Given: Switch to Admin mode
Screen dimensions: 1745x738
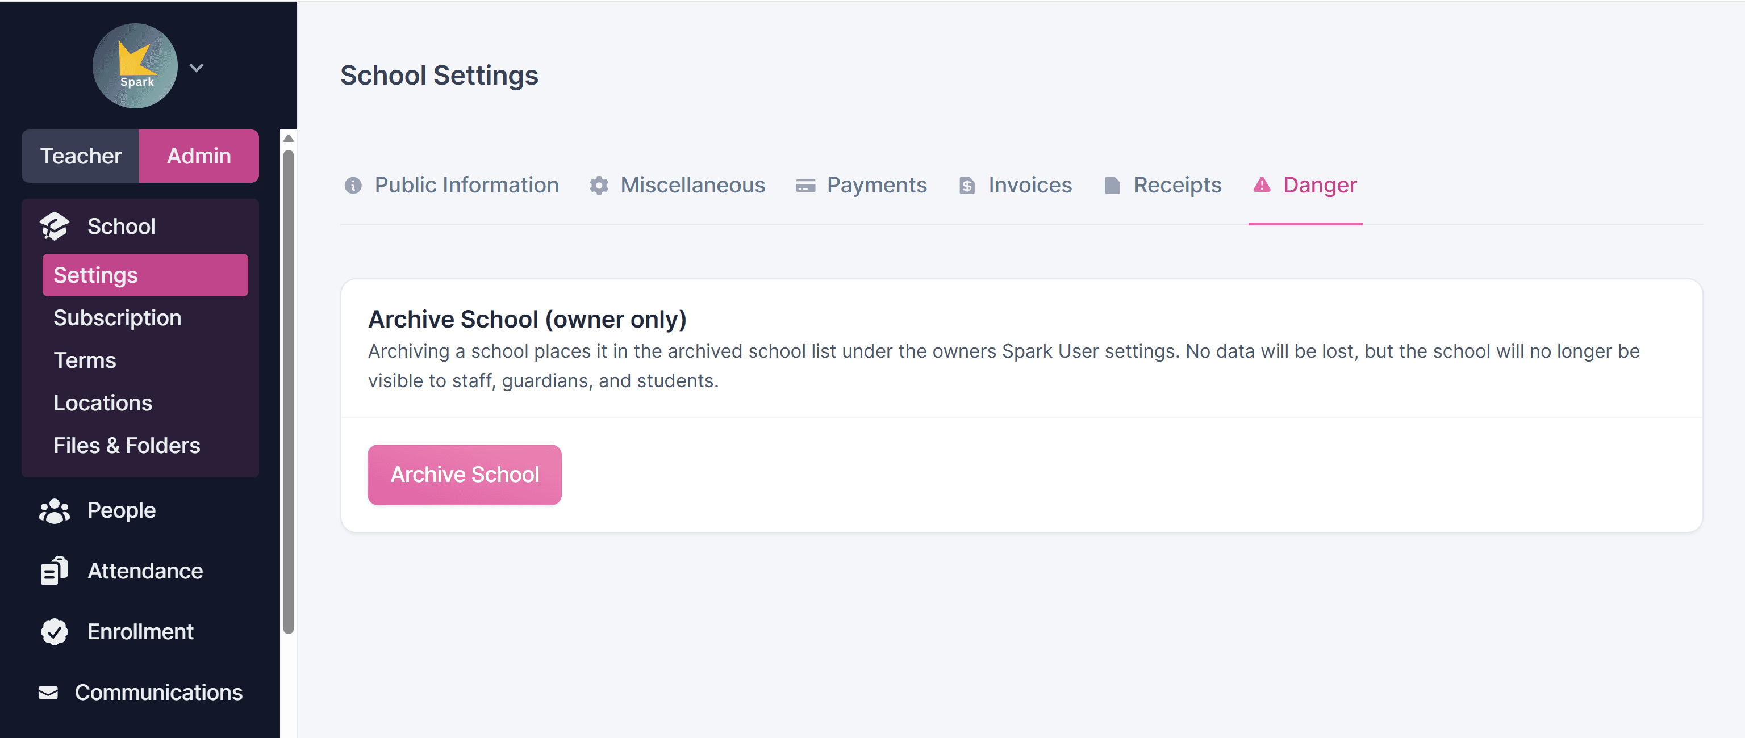Looking at the screenshot, I should point(198,156).
